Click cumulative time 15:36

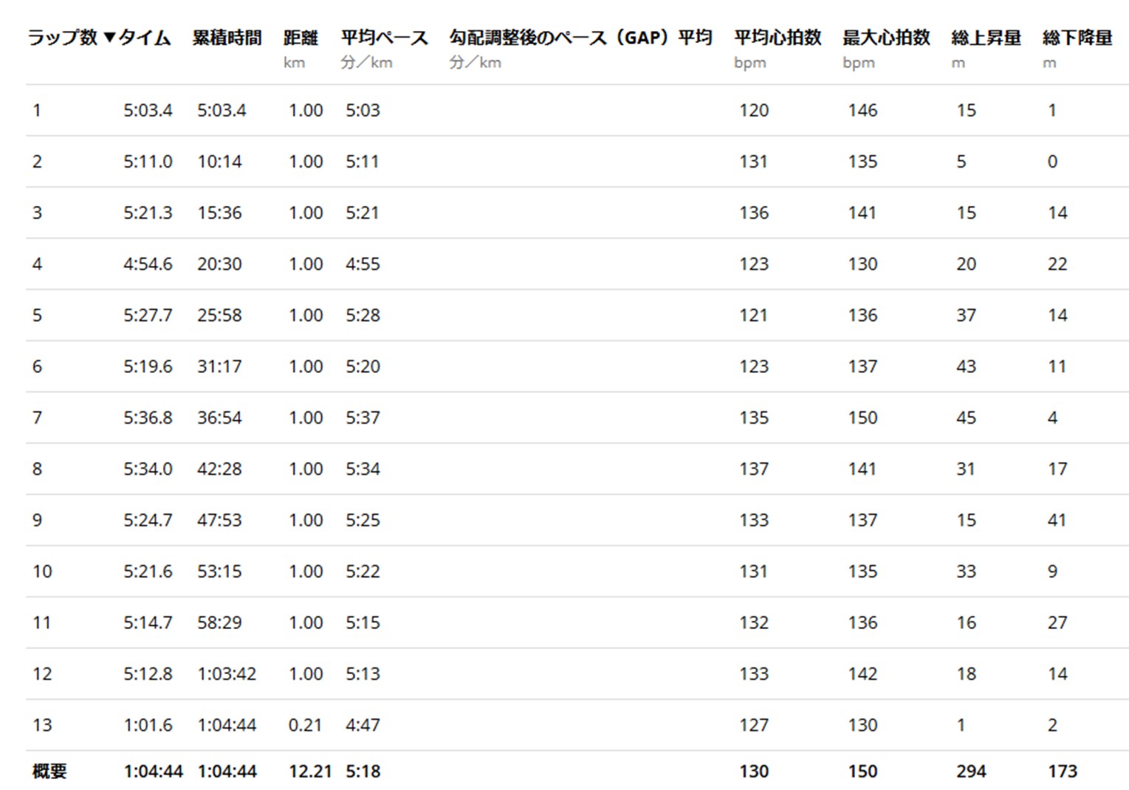tap(219, 213)
